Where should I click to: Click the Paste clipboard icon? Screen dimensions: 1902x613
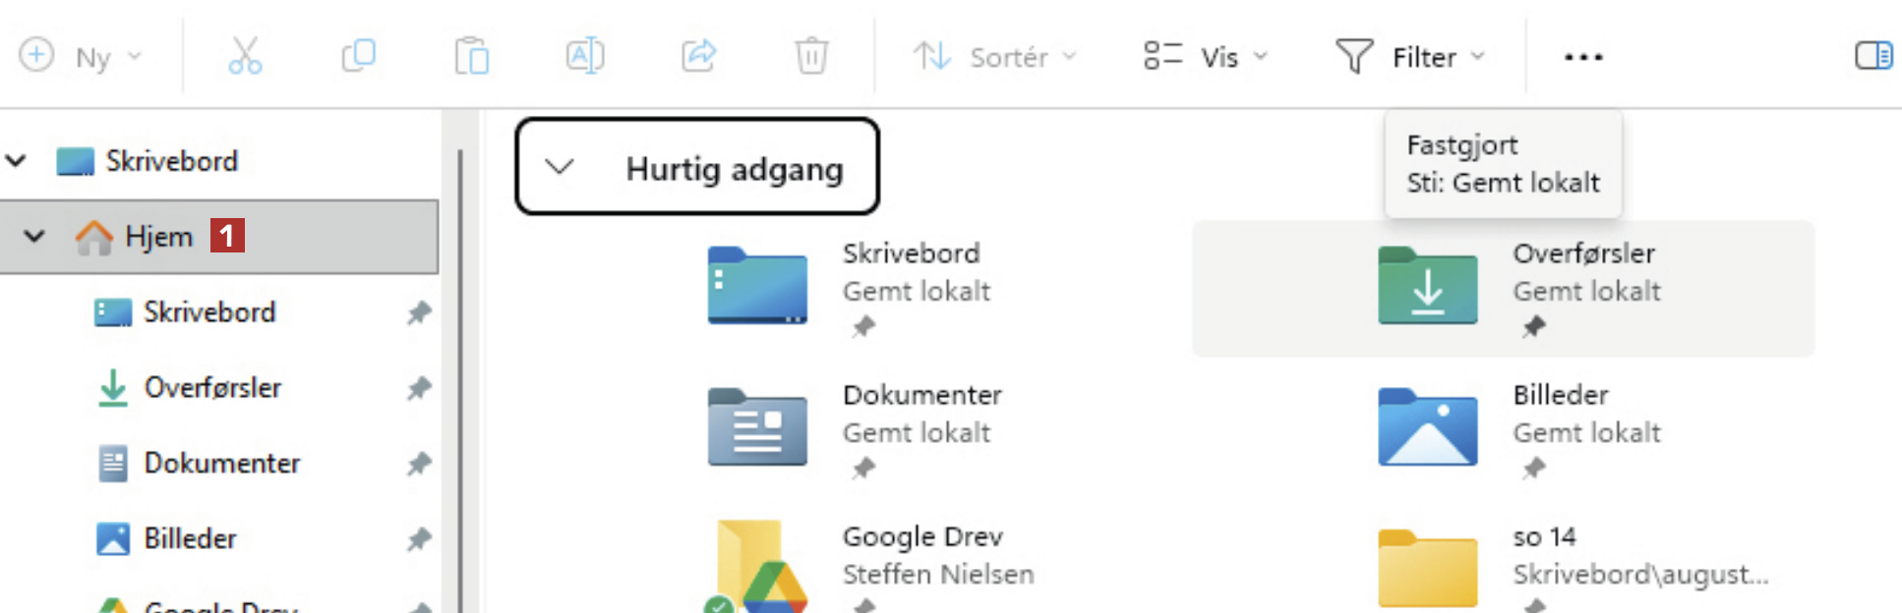[472, 56]
